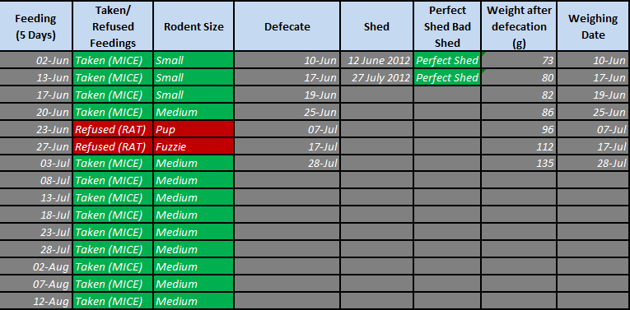This screenshot has height=310, width=630.
Task: Select the Feeding (5 Days) header cell
Action: click(35, 26)
